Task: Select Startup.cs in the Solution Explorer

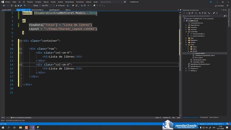Action: pos(193,71)
